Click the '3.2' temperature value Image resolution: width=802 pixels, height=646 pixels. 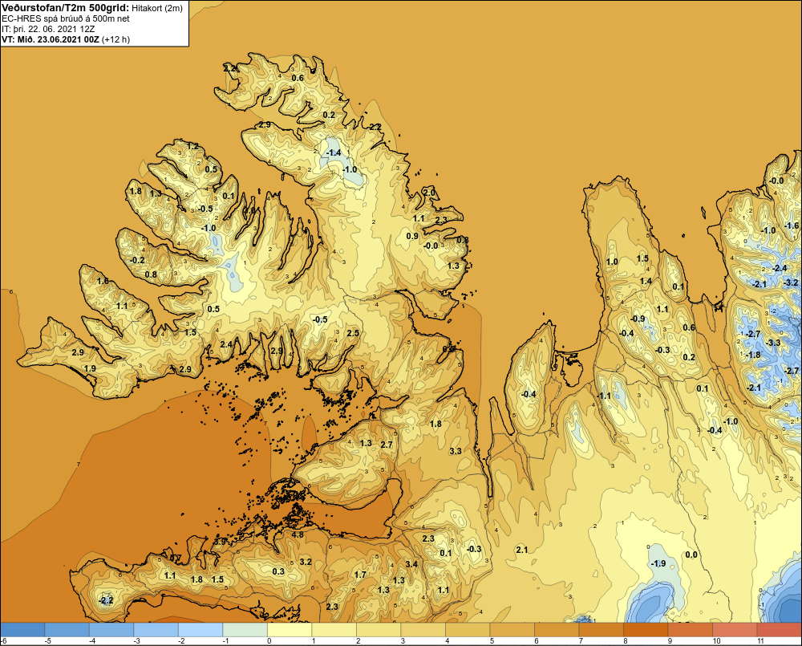coord(306,562)
